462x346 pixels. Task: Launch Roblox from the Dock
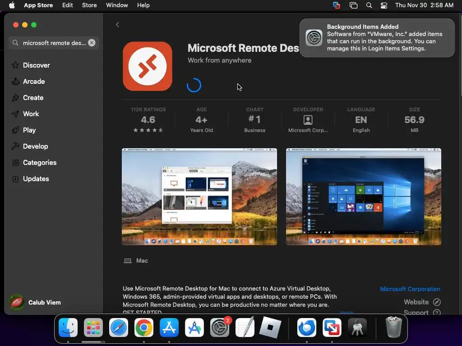point(270,328)
